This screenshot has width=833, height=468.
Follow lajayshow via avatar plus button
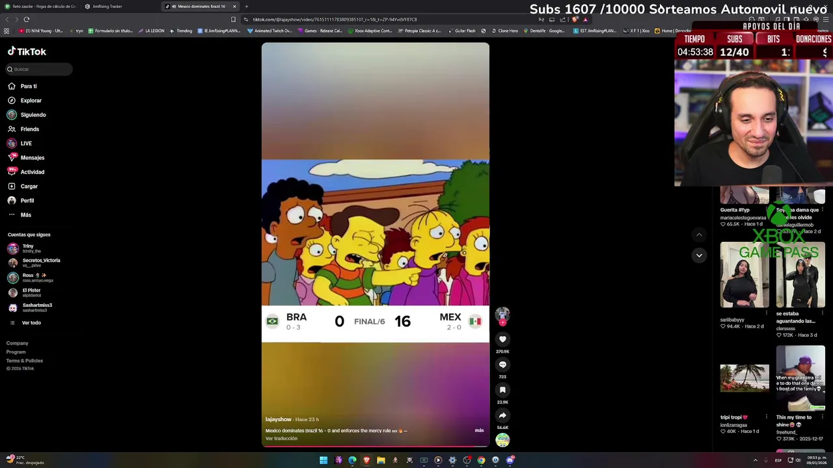pyautogui.click(x=502, y=322)
